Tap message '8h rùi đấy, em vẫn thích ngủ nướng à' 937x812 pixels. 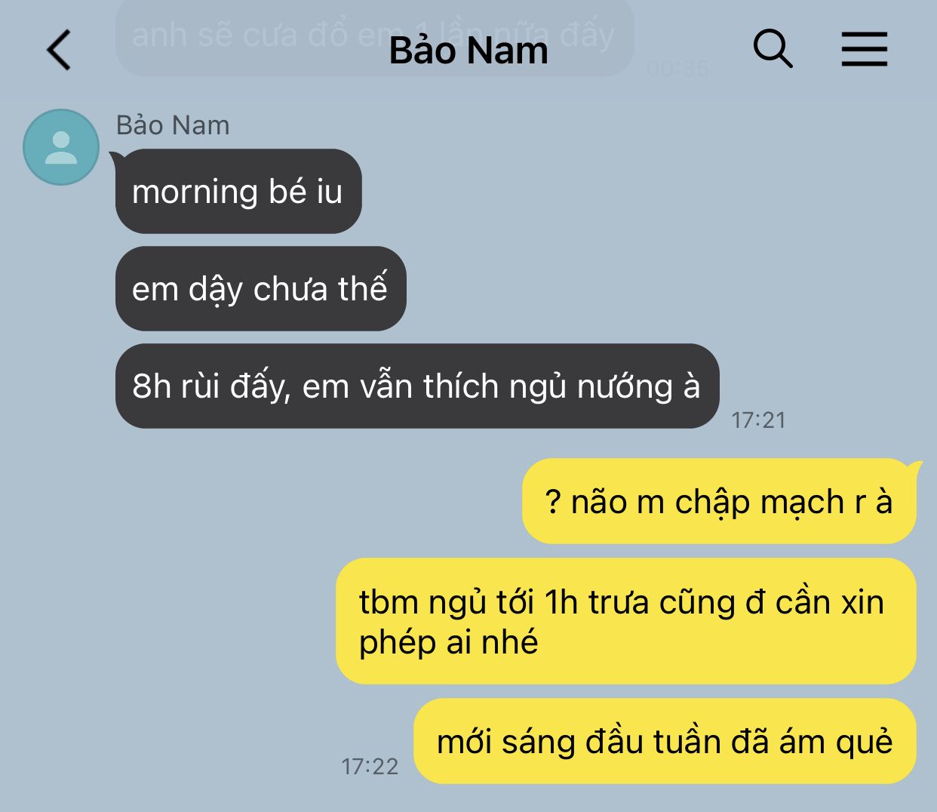pos(417,386)
